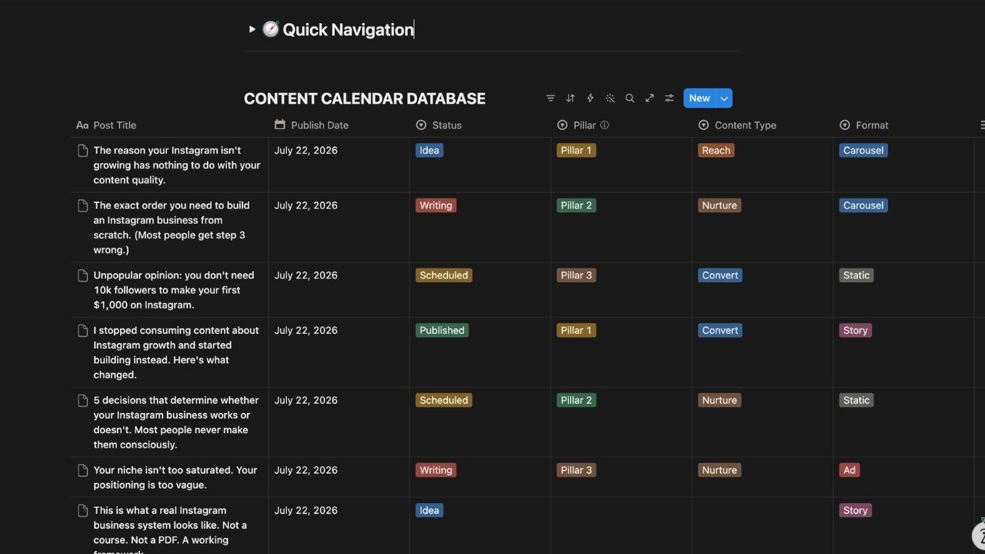Open the Status column header menu

click(446, 125)
